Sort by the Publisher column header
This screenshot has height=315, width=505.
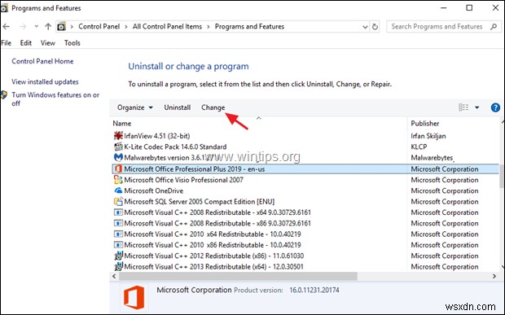425,124
